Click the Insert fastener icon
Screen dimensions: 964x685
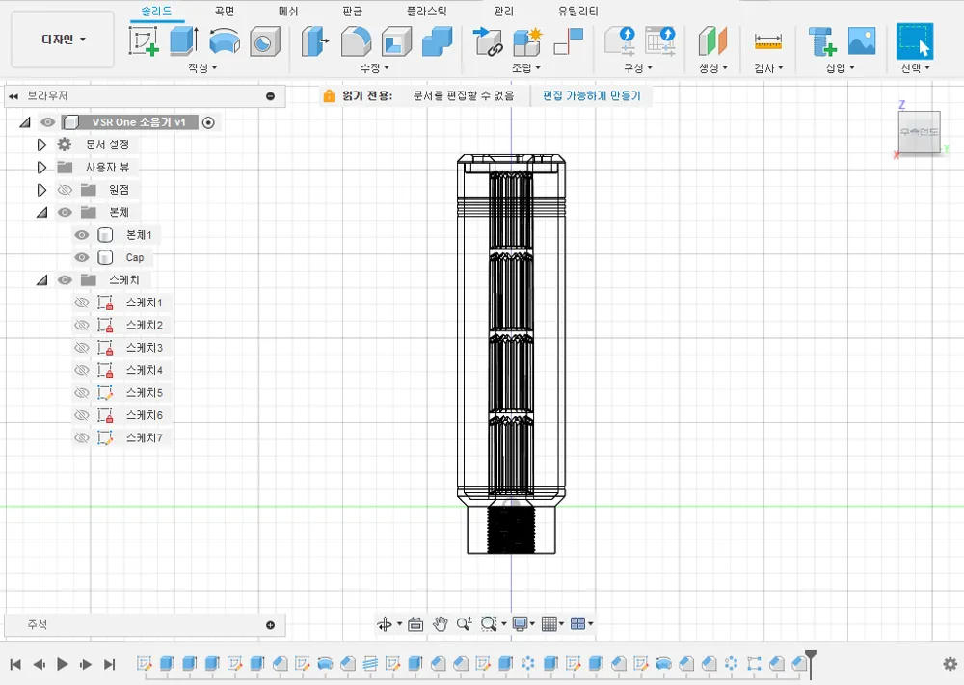[822, 41]
